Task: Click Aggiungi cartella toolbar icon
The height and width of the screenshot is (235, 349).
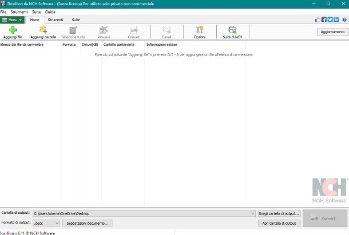Action: [x=43, y=30]
